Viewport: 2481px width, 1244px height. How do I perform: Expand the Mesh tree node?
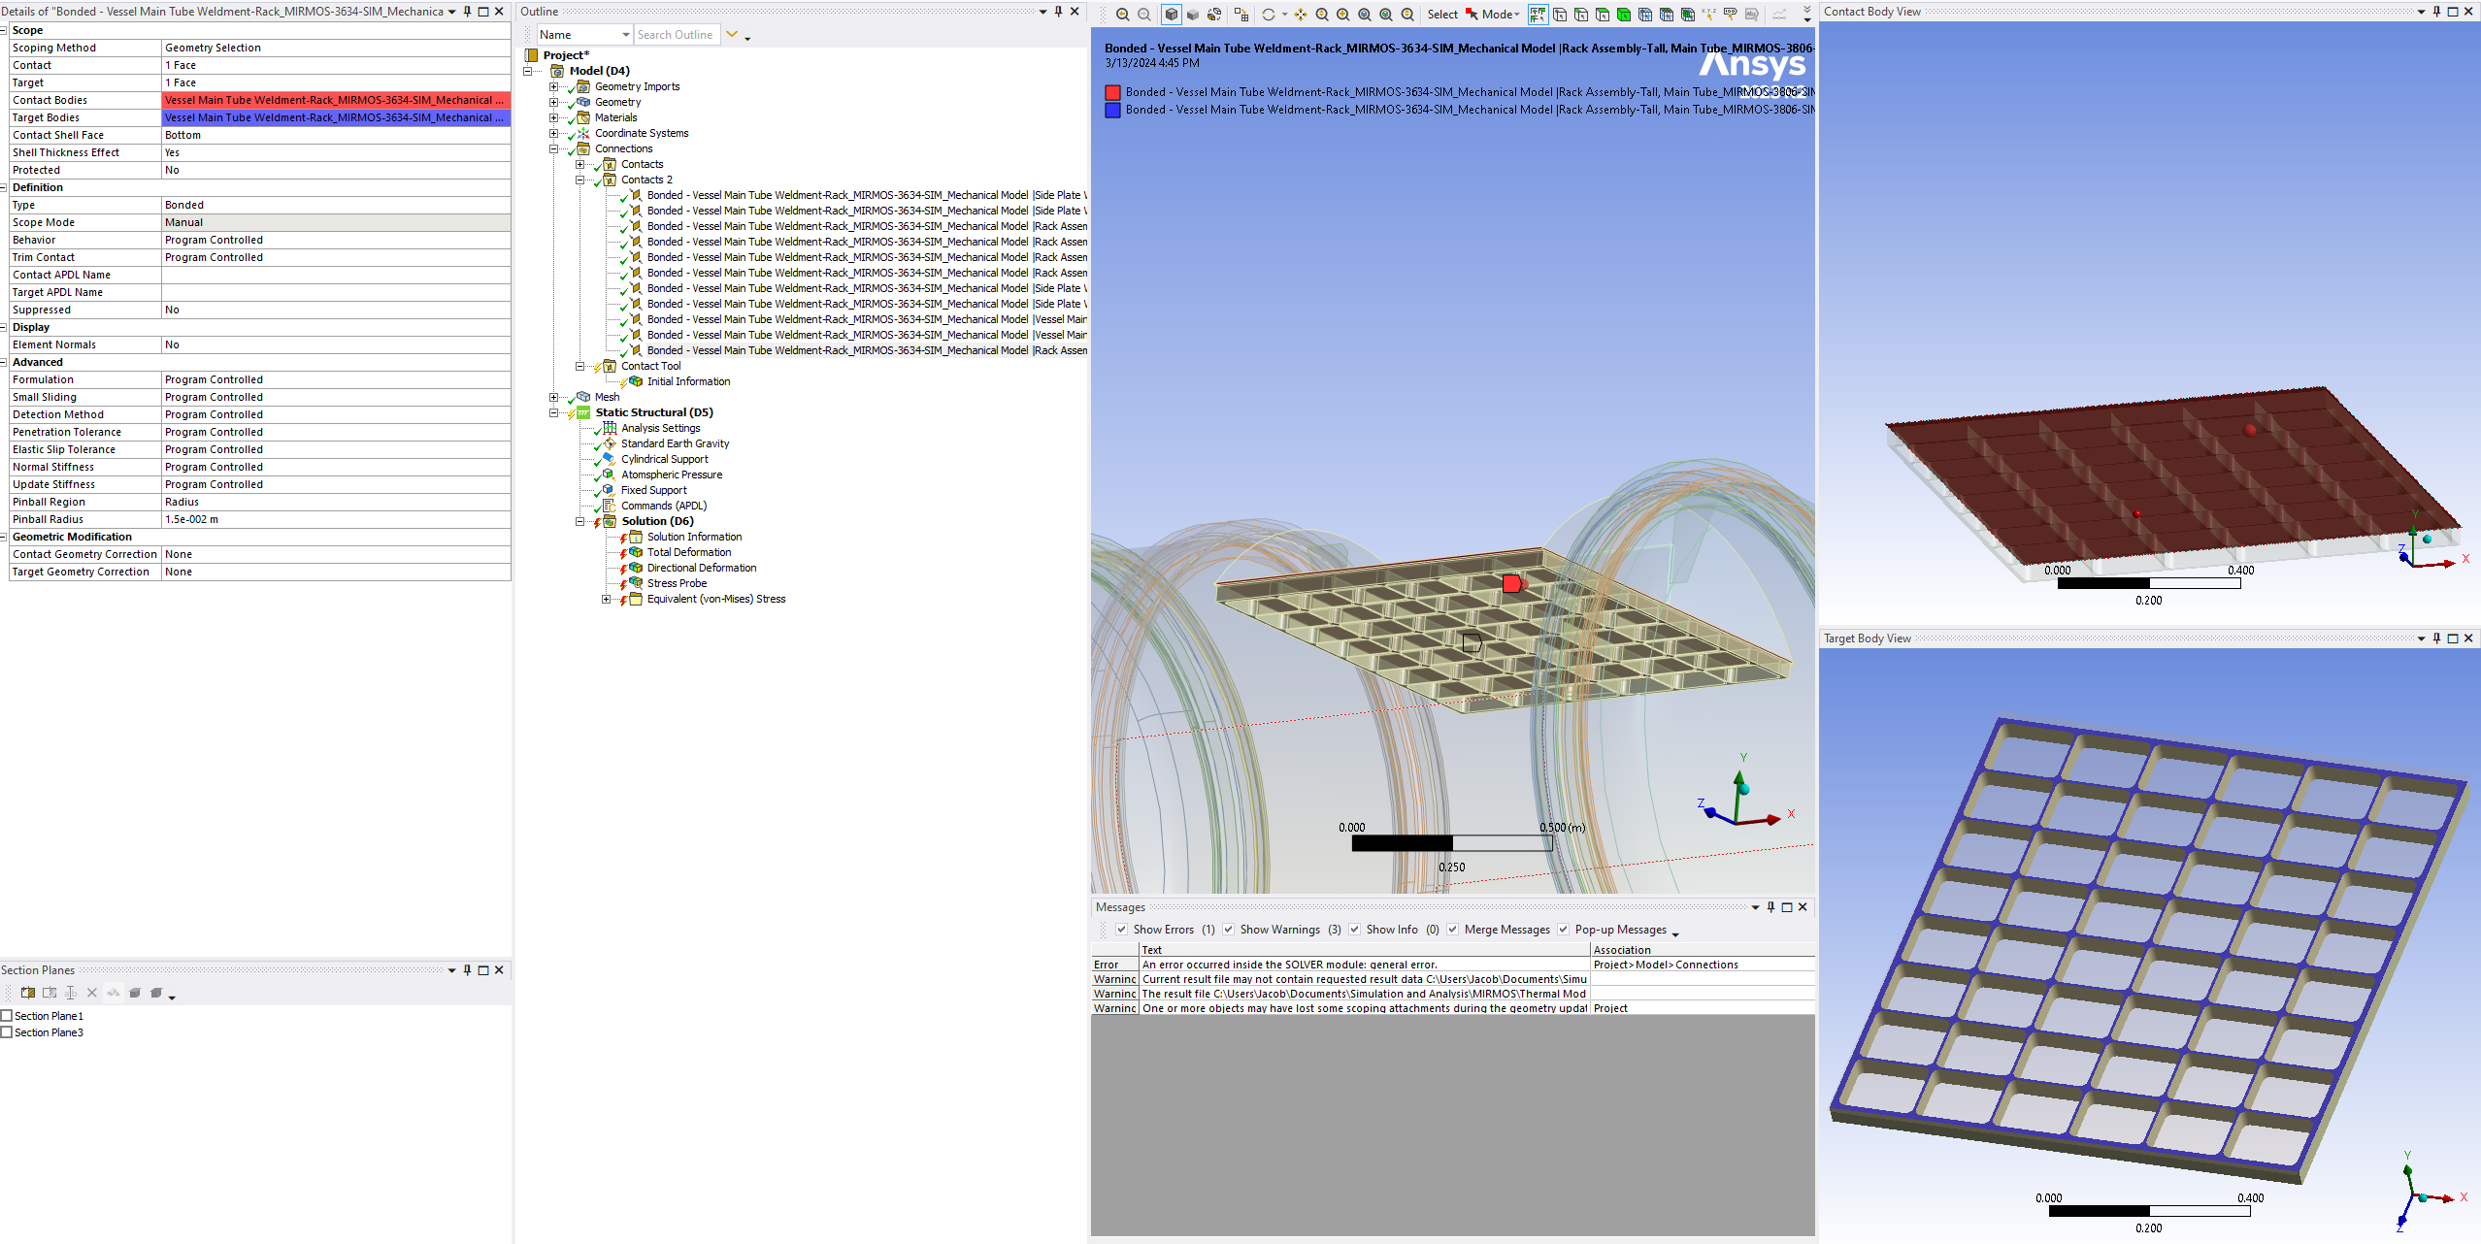pyautogui.click(x=554, y=397)
